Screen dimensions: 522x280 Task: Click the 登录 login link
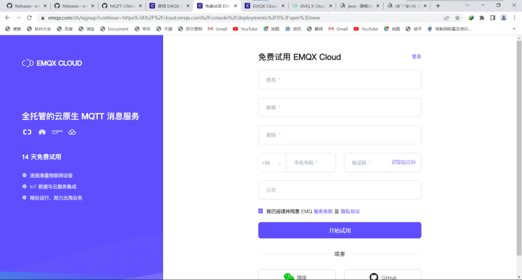coord(416,57)
